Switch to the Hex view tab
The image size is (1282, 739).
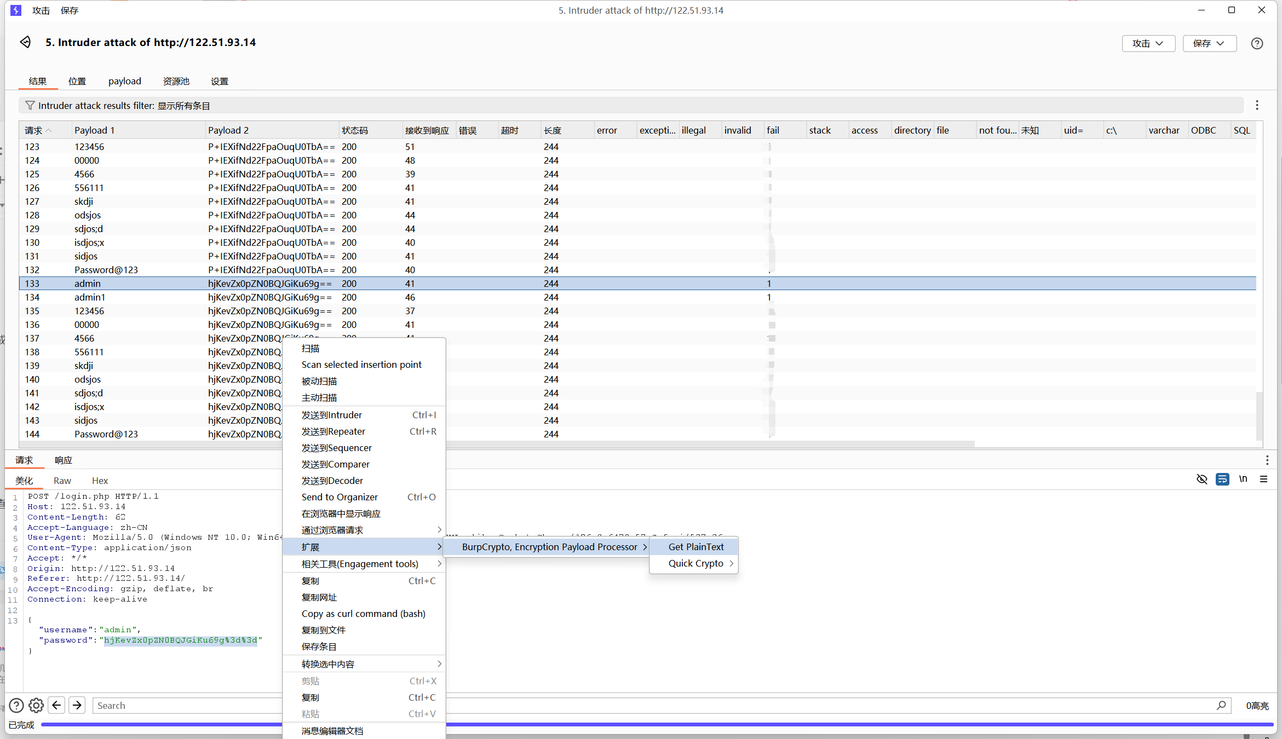pos(100,480)
